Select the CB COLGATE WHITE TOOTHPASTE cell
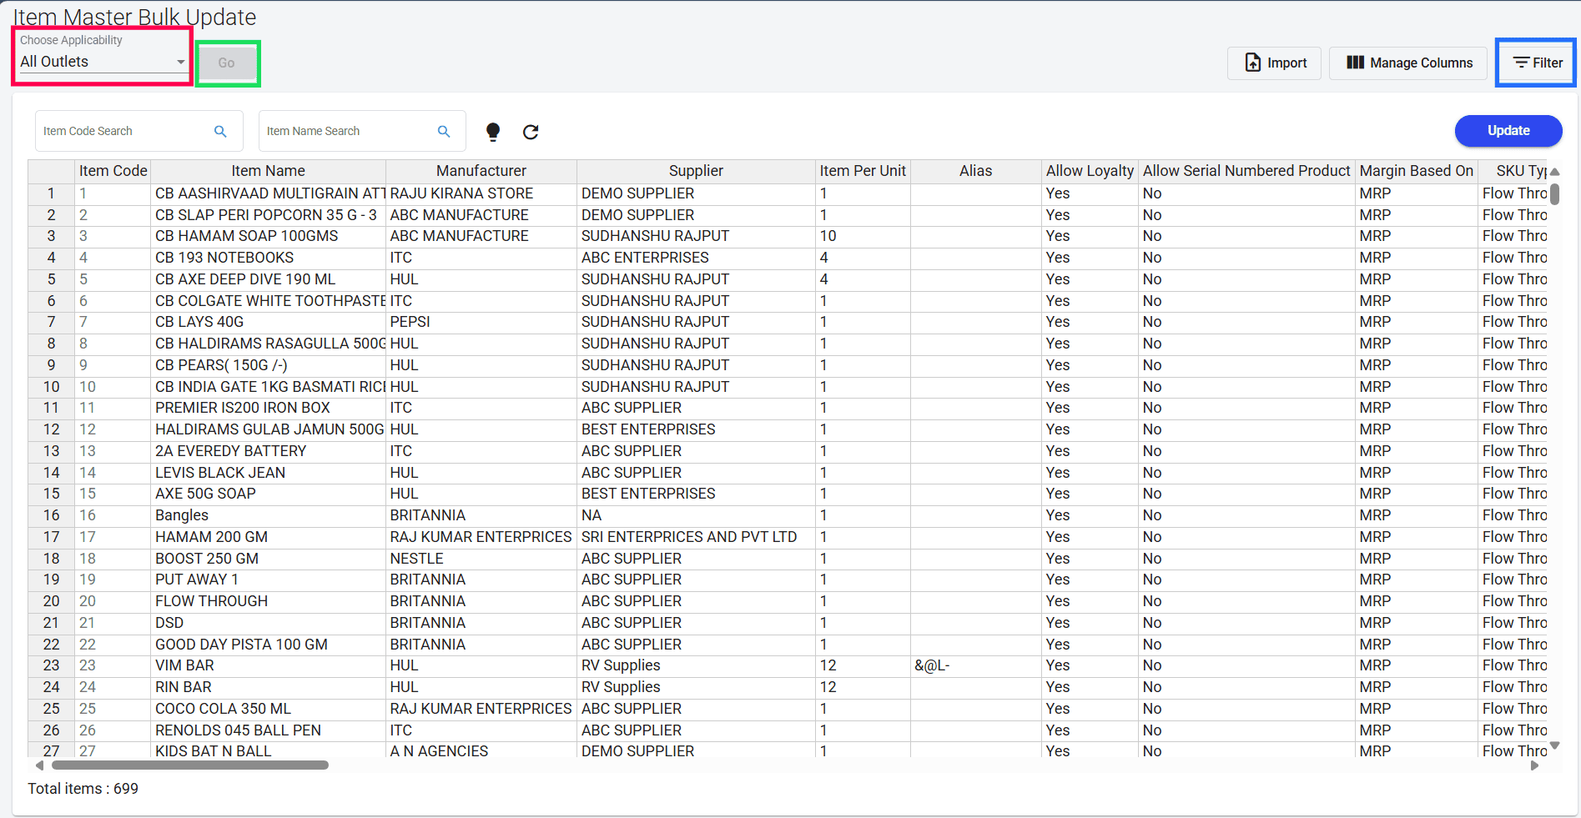 (x=269, y=301)
